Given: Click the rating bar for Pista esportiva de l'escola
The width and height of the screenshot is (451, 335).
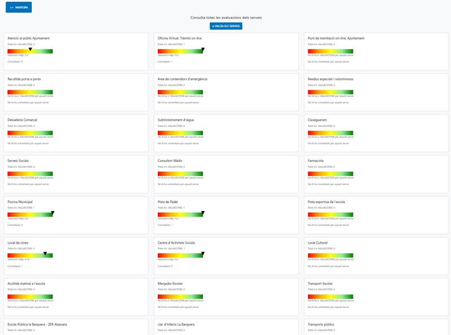Looking at the screenshot, I should [330, 215].
